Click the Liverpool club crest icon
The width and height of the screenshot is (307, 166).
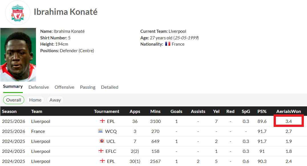pos(18,13)
